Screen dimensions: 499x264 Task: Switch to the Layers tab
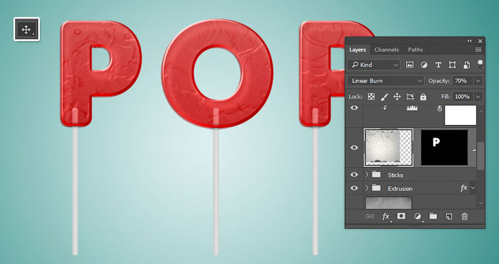click(x=358, y=49)
